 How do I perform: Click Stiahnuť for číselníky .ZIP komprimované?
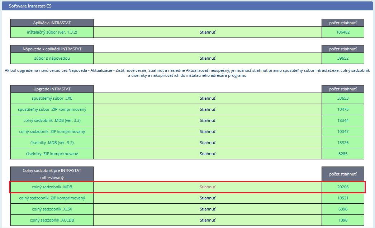[x=208, y=154]
